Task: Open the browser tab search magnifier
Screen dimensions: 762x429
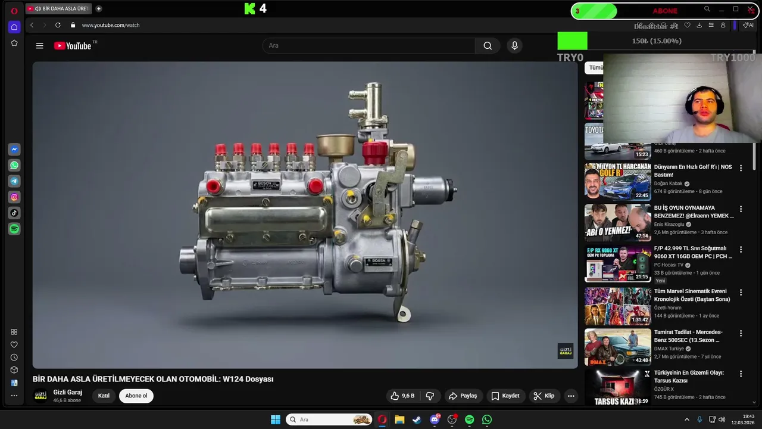Action: [x=707, y=9]
